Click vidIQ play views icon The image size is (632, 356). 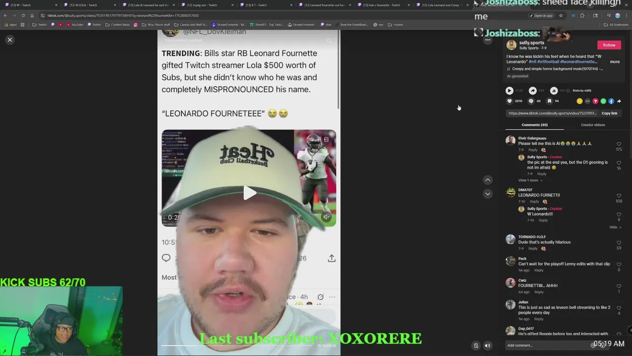509,90
